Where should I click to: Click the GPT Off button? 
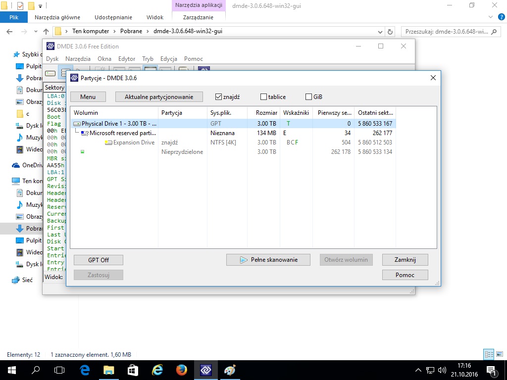[99, 260]
